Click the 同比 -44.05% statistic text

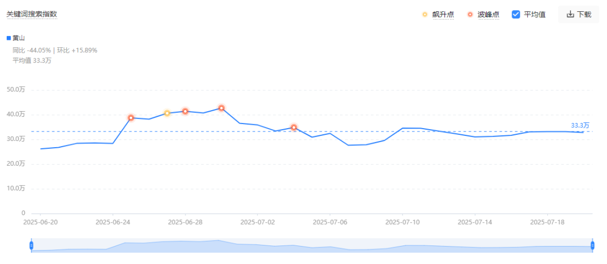click(31, 51)
